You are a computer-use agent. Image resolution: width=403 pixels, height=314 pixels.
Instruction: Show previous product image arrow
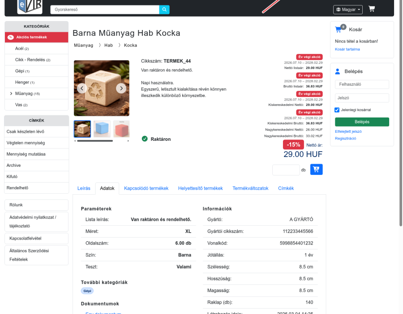click(x=82, y=88)
